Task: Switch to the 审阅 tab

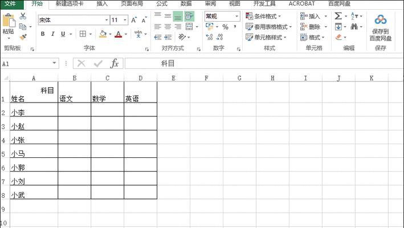Action: click(210, 3)
